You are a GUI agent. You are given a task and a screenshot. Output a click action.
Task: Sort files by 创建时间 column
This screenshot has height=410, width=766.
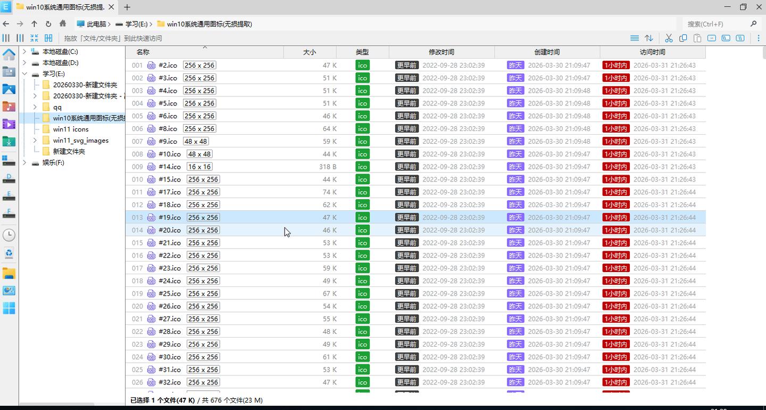[547, 52]
